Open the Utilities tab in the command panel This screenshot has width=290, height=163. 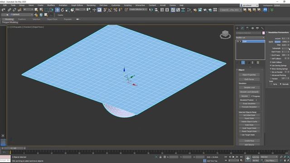click(262, 28)
